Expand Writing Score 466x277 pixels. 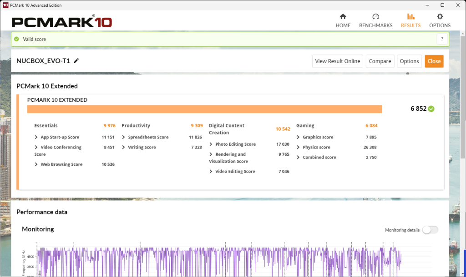(x=123, y=147)
